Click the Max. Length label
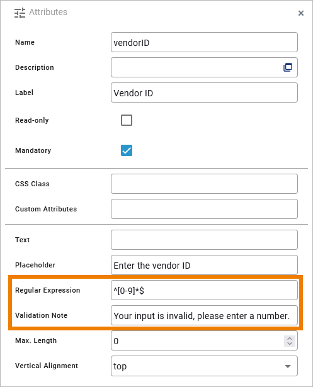 (x=36, y=340)
